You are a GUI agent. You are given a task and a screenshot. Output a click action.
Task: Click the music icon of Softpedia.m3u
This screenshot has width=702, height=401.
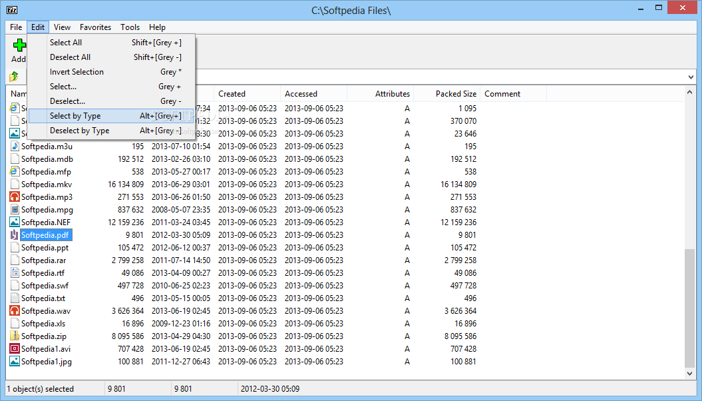15,146
